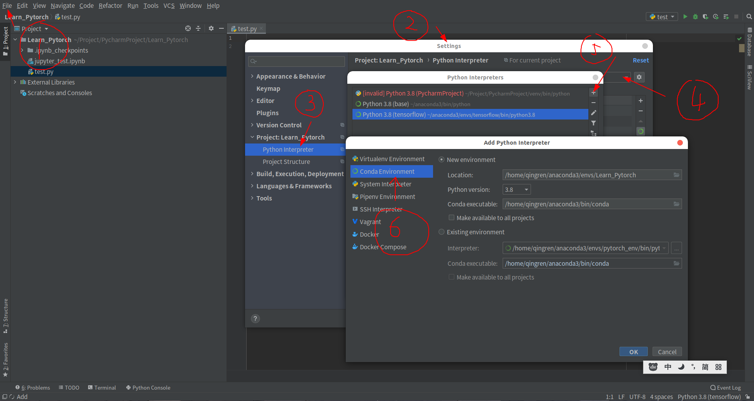Select Docker Compose in interpreter type list
Screen dimensions: 754x401
392,247
